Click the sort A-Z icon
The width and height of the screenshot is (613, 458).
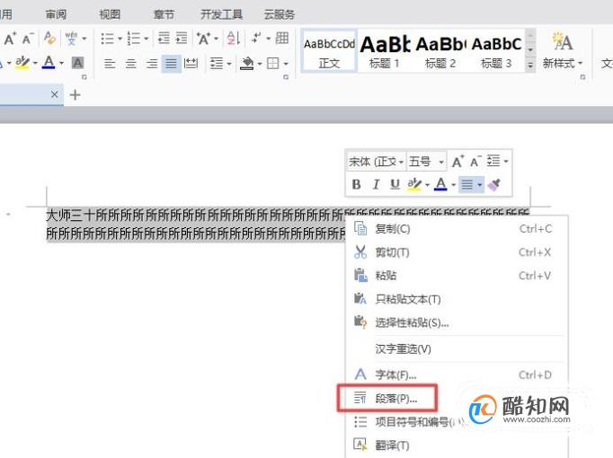pos(233,39)
